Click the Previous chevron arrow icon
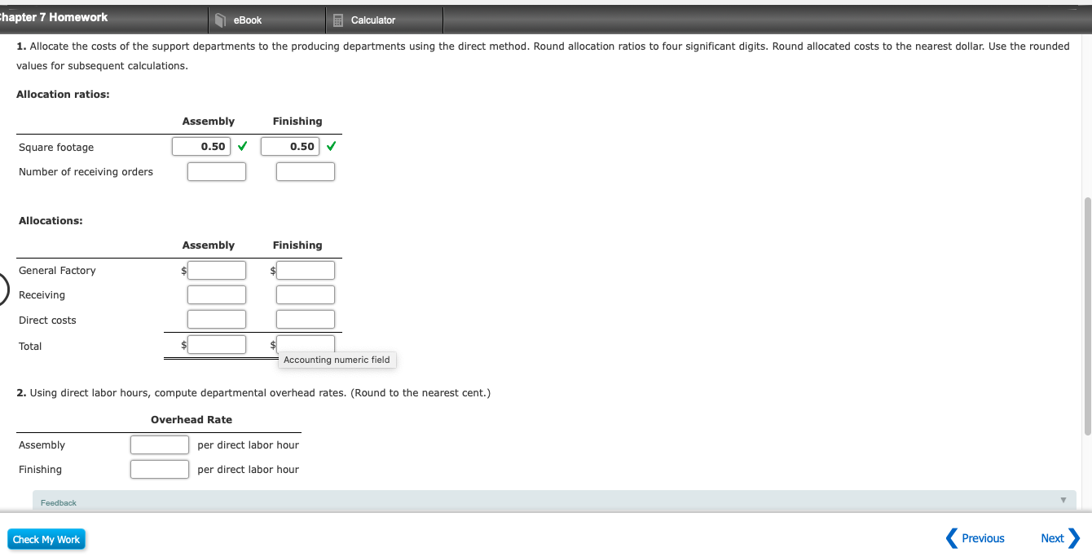 click(951, 538)
